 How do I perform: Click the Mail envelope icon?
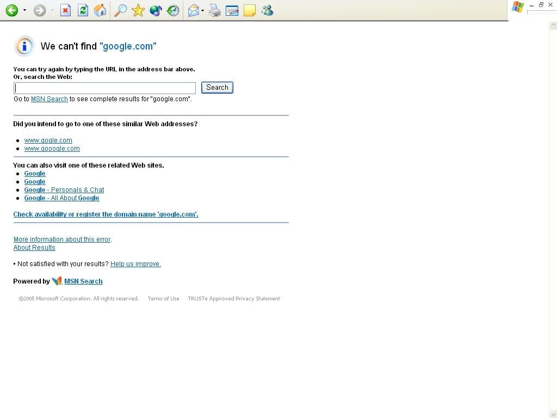coord(193,10)
